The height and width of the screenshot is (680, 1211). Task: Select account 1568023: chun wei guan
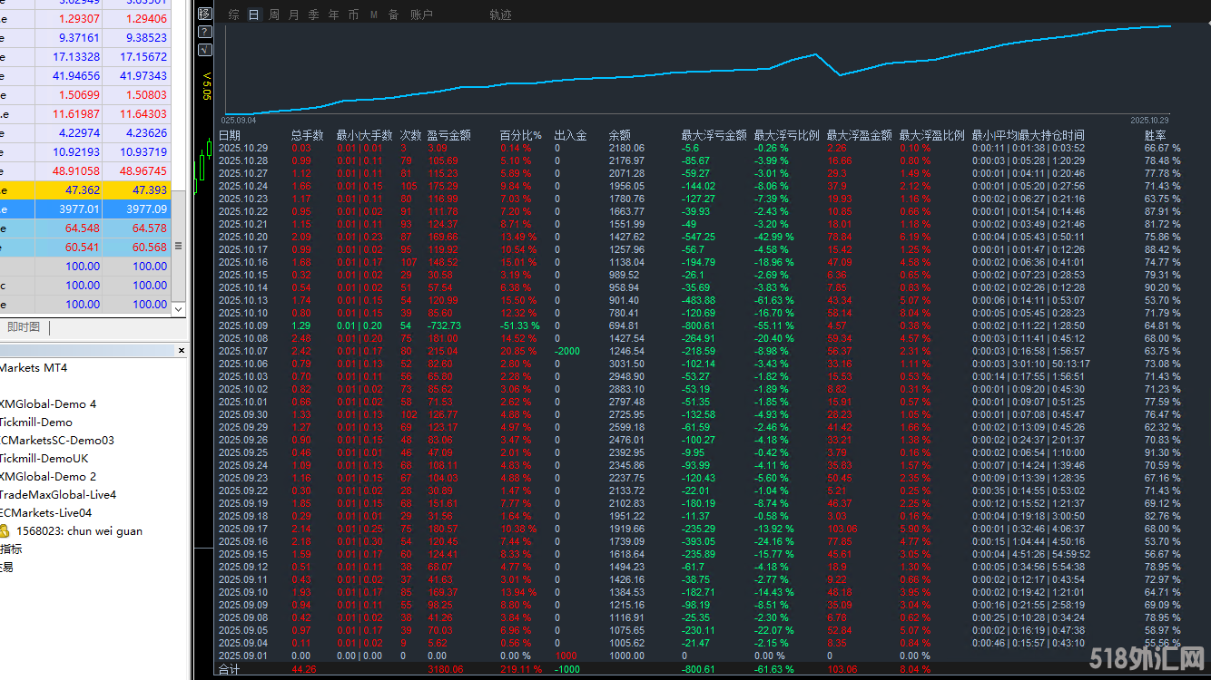[78, 531]
